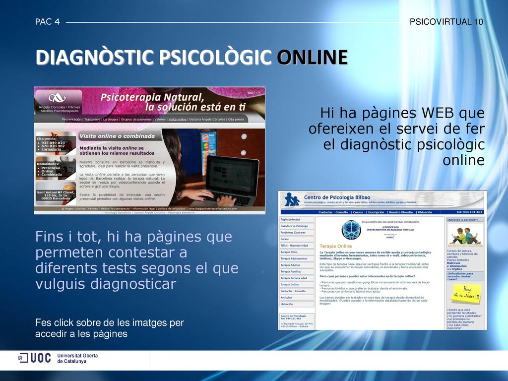Open 'La terapia' menu item
The width and height of the screenshot is (508, 381).
(x=111, y=120)
